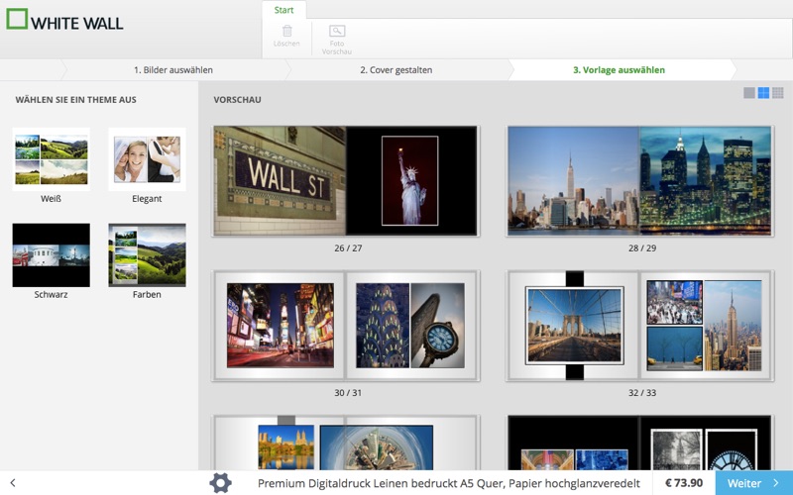Click the Elegant theme label
The image size is (793, 495).
(x=147, y=199)
